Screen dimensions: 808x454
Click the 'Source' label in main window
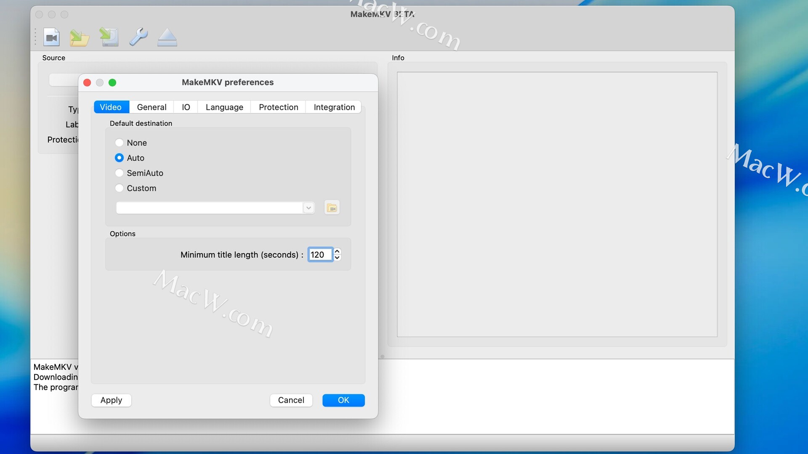[53, 58]
